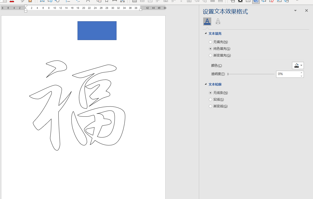313x199 pixels.
Task: Click the first-line indent marker on ruler
Action: [26, 6]
